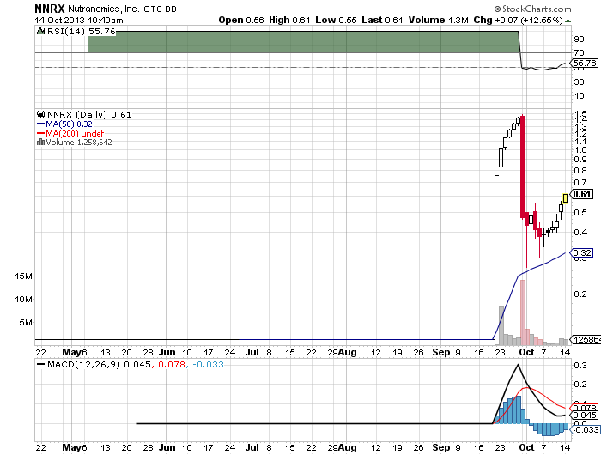Click the tall red crash candlestick

(x=522, y=167)
